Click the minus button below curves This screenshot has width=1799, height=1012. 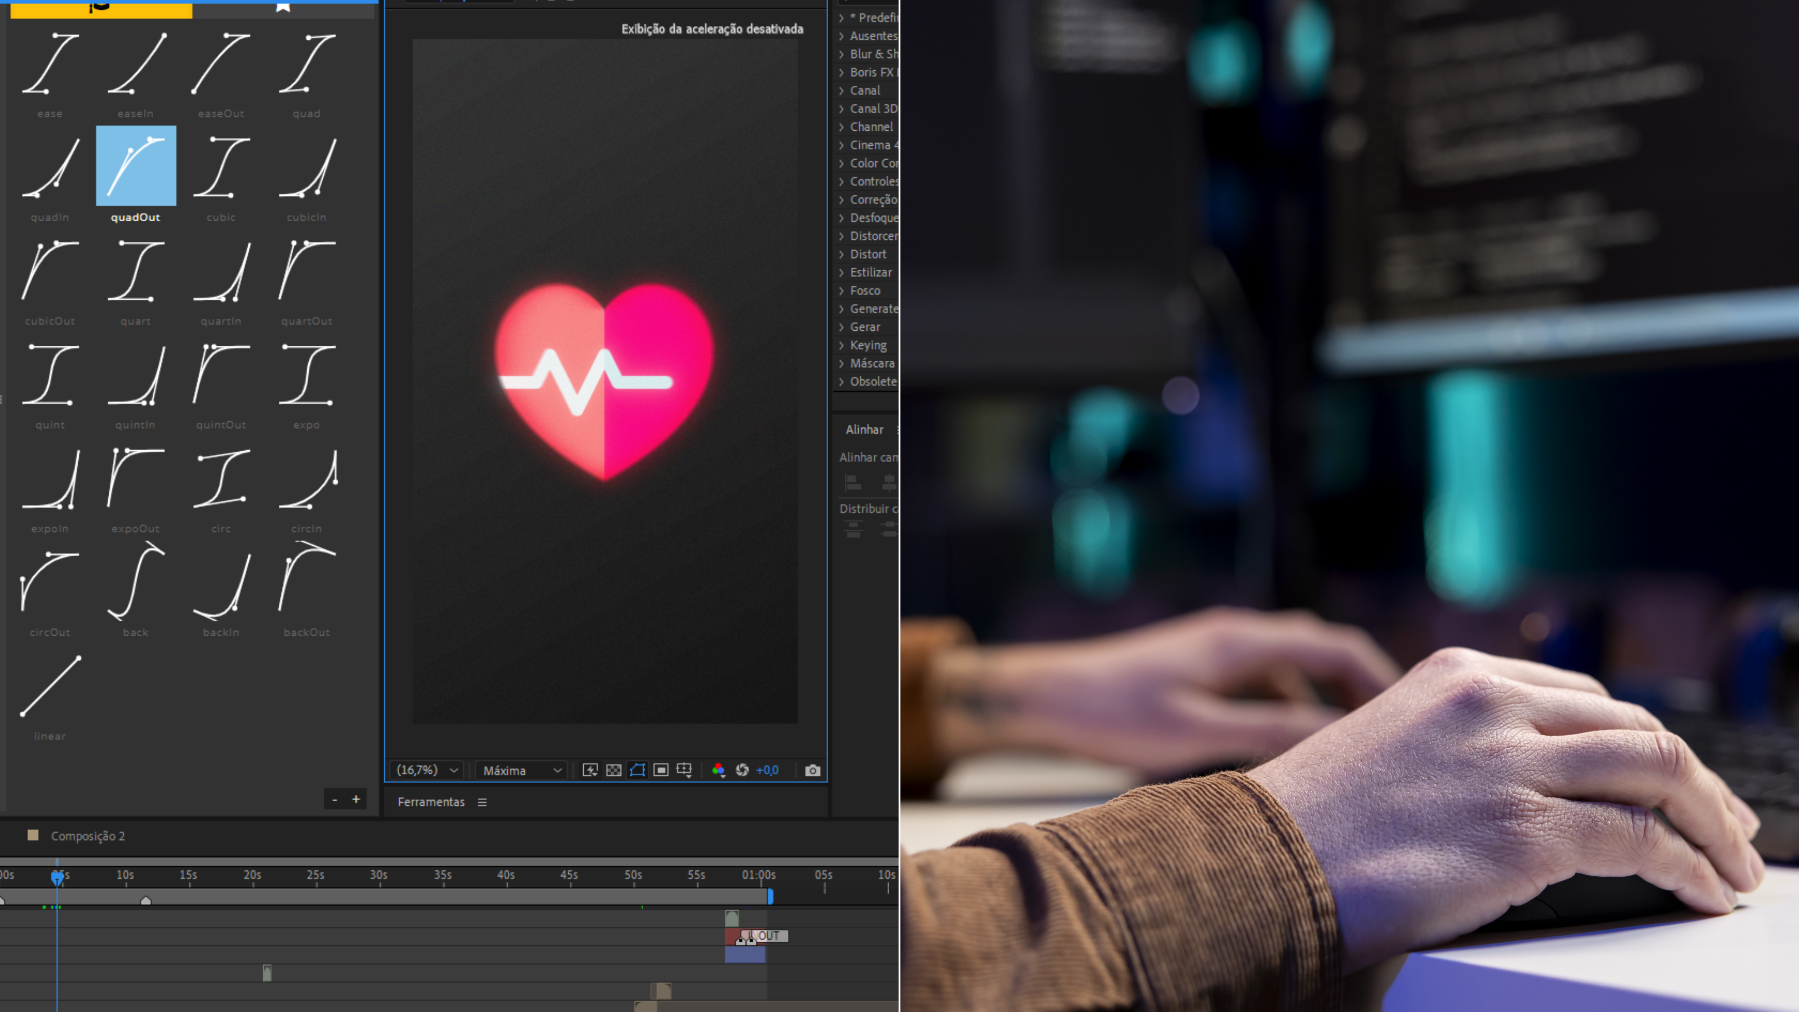[335, 799]
